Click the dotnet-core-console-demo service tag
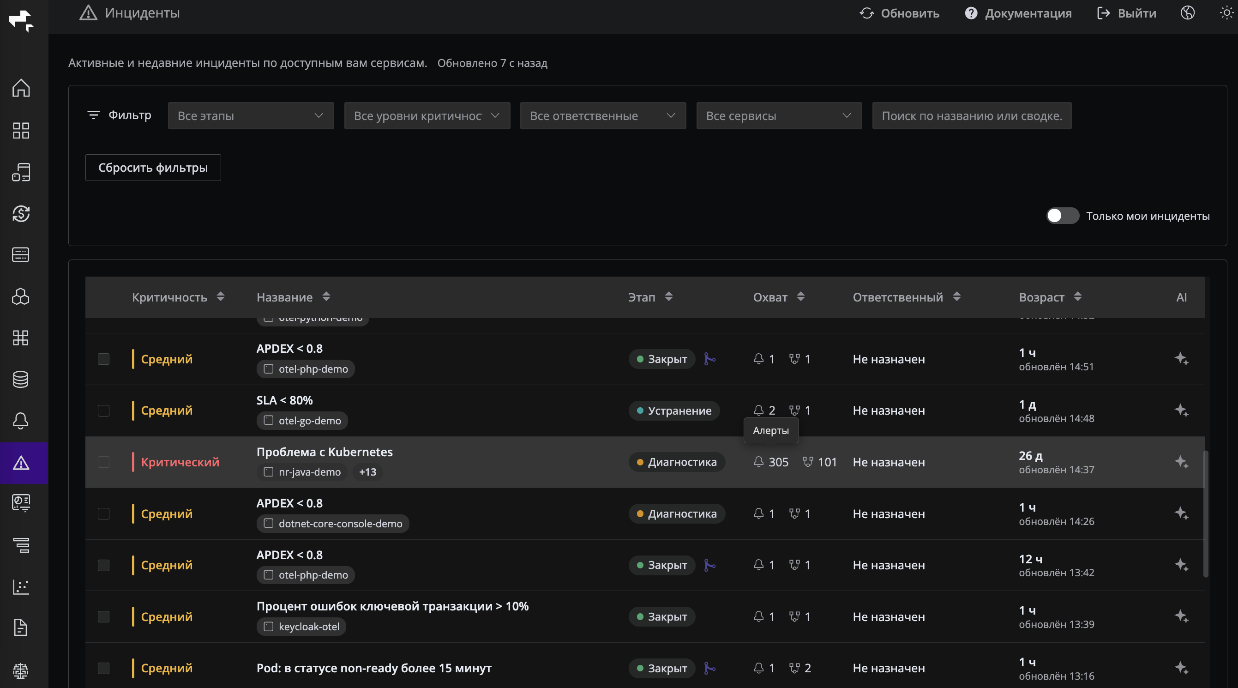The height and width of the screenshot is (688, 1238). (x=332, y=524)
